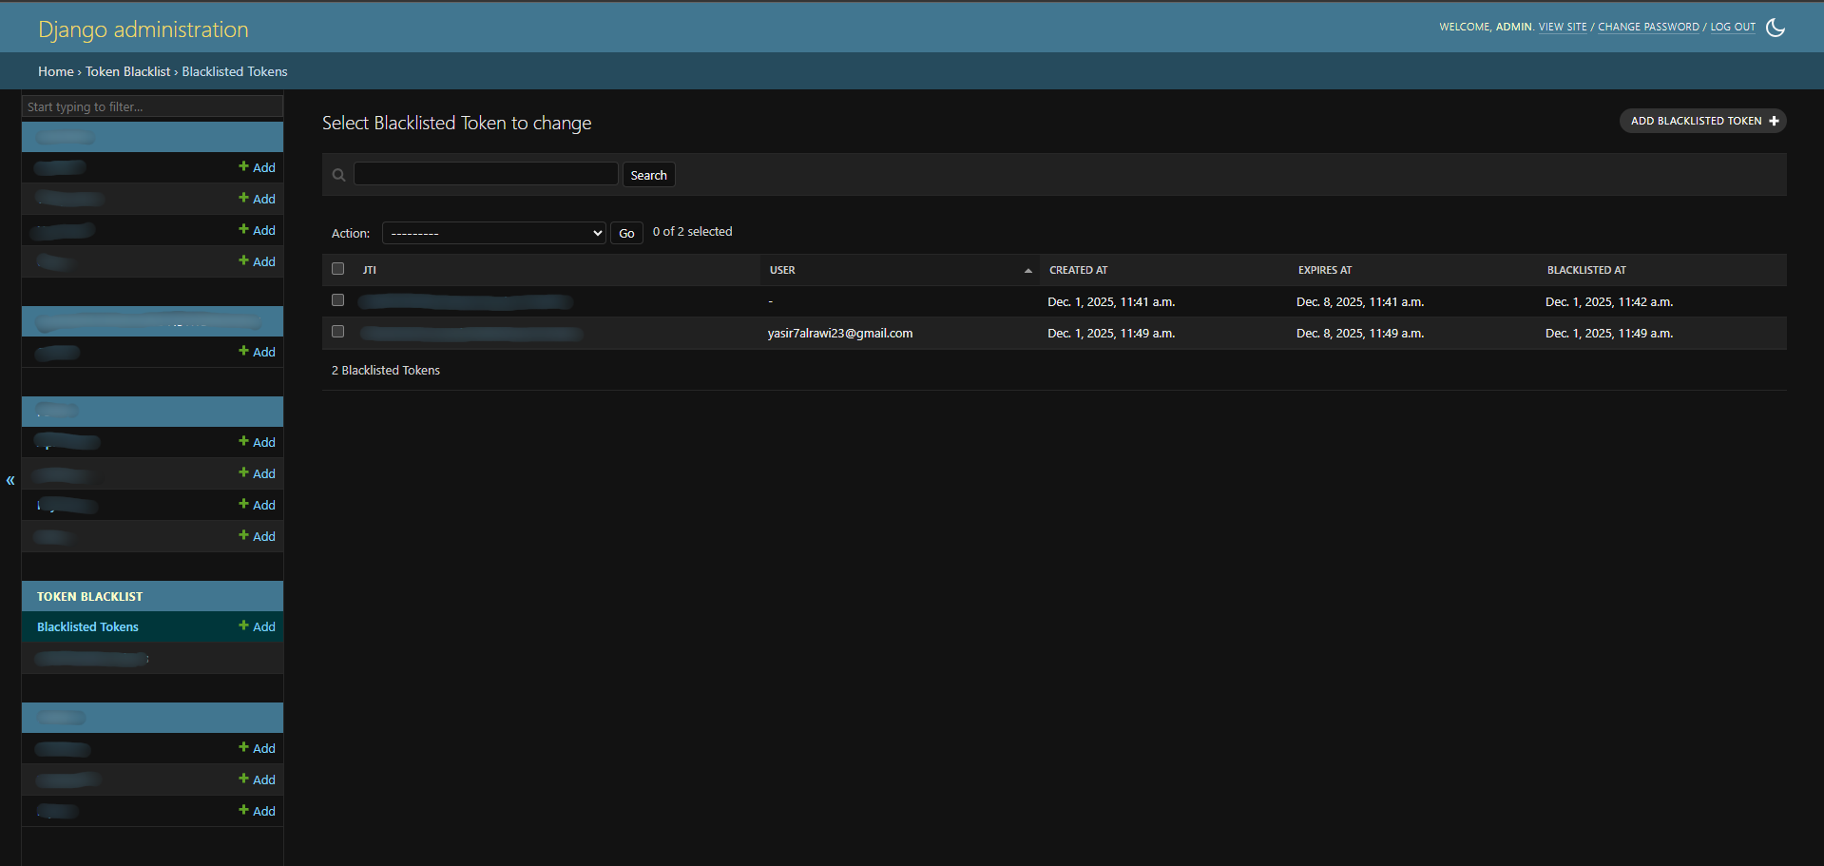Click the Search button
1824x866 pixels.
pyautogui.click(x=648, y=175)
